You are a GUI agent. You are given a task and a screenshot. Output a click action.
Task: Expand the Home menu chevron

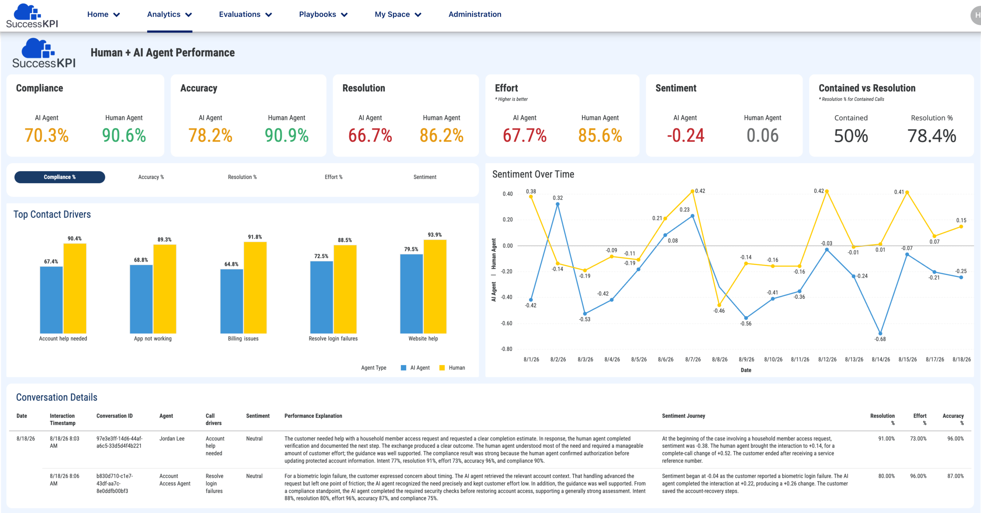117,15
